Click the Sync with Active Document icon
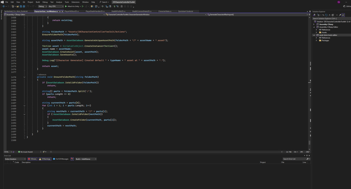 323,15
